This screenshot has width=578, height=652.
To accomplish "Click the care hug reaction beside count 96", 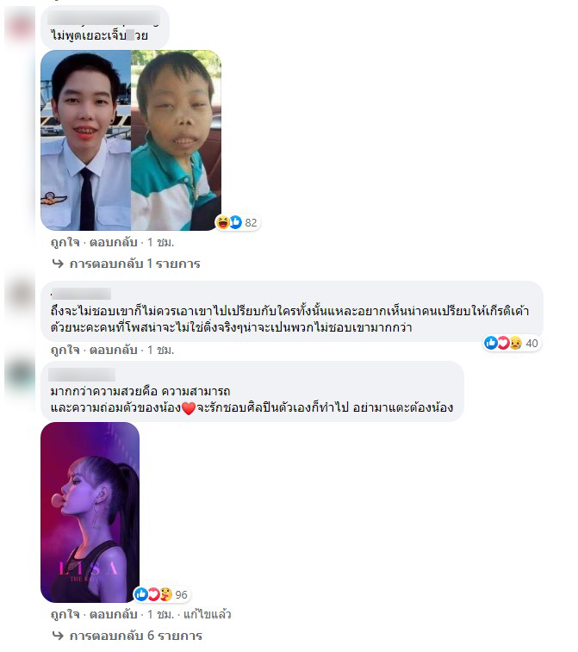I will (x=165, y=594).
